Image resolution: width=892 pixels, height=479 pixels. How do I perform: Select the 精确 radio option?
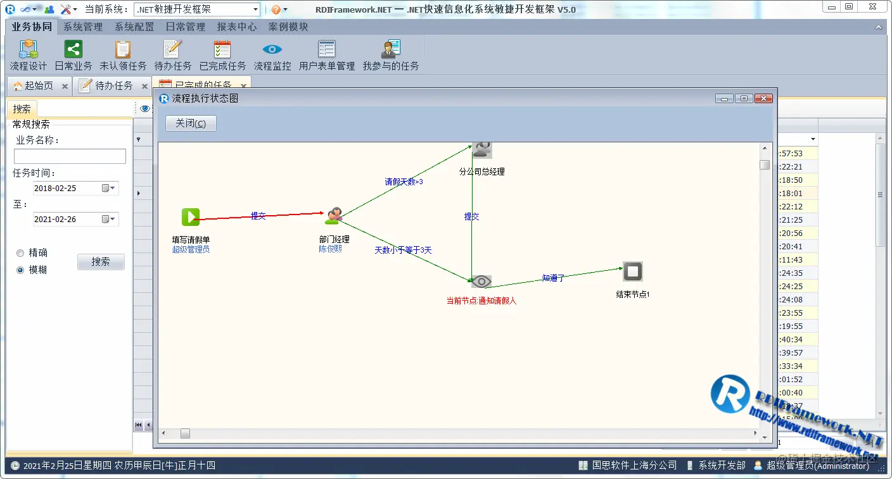(20, 253)
